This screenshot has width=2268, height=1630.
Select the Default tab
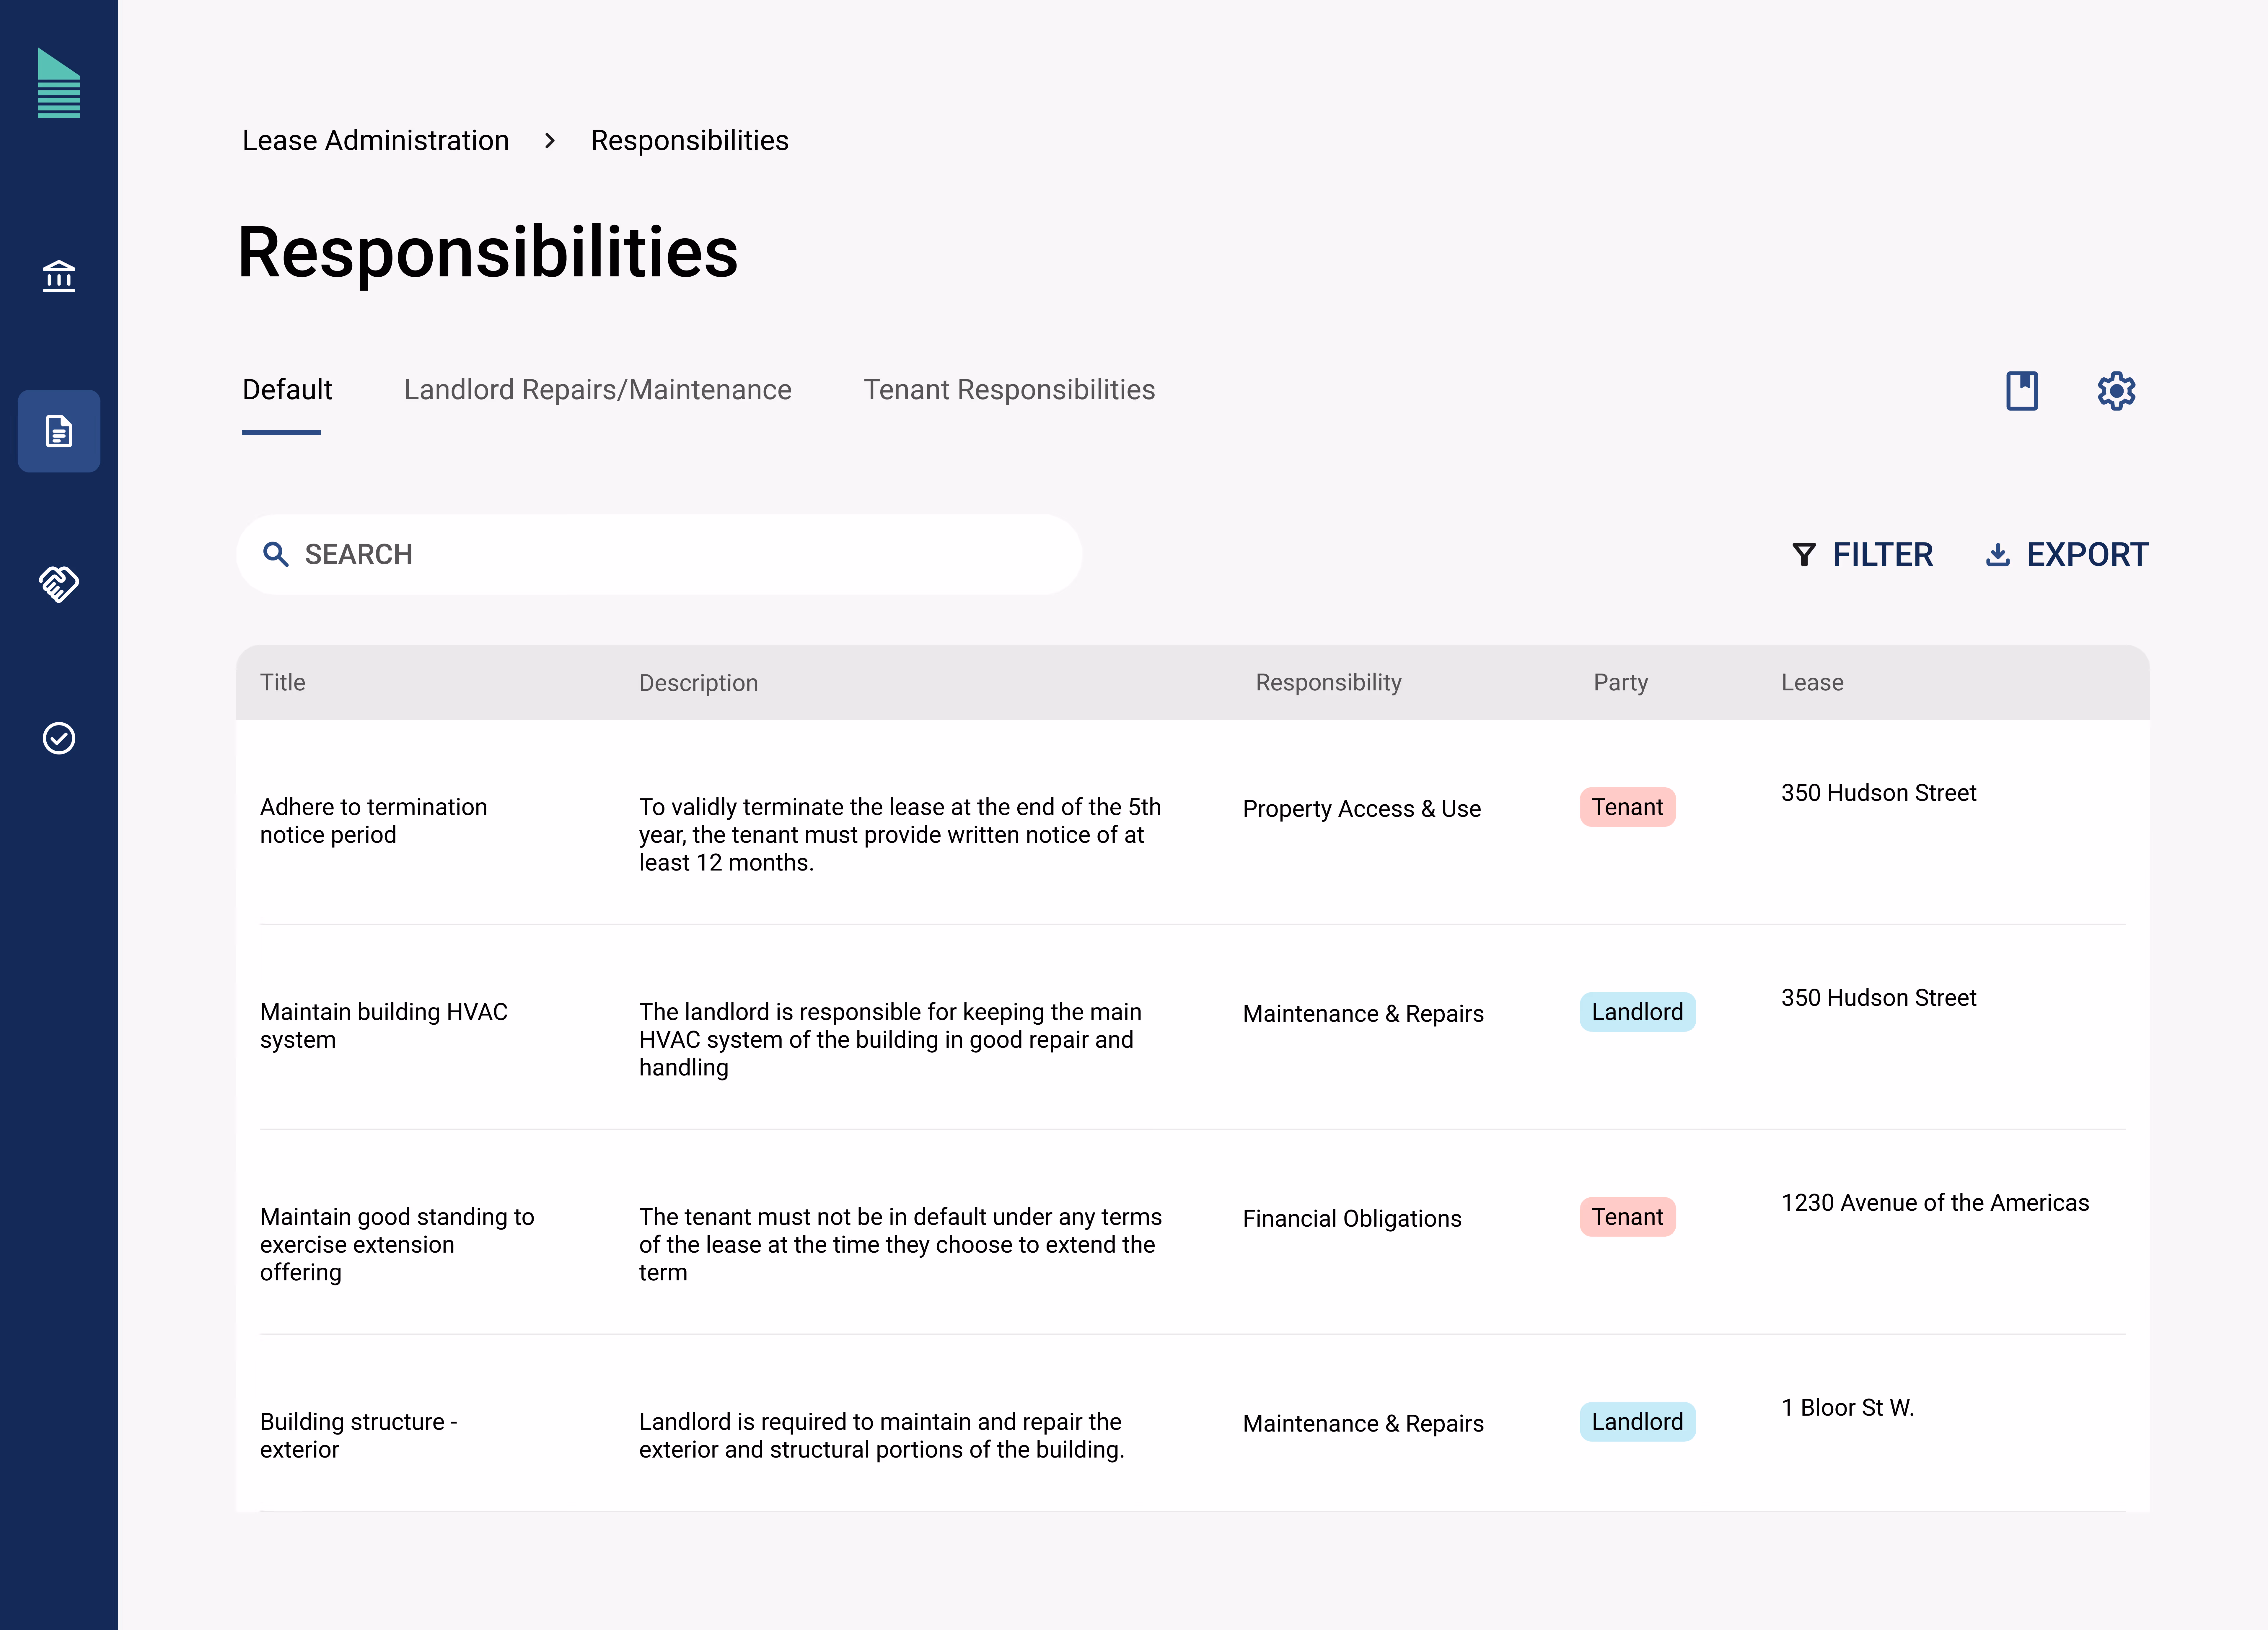[x=287, y=390]
